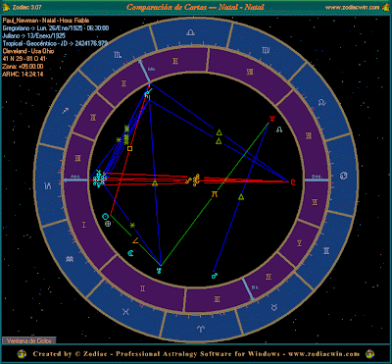Click the Pisces sign glyph

click(125, 312)
